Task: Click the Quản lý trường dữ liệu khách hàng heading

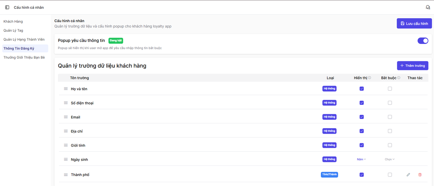Action: 102,66
